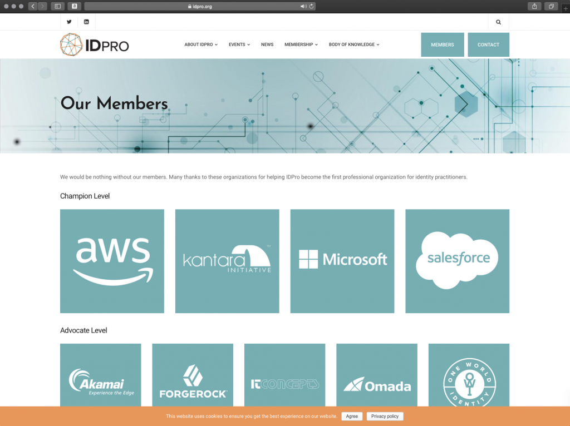Open a new tab with the plus button
570x426 pixels.
pos(566,8)
